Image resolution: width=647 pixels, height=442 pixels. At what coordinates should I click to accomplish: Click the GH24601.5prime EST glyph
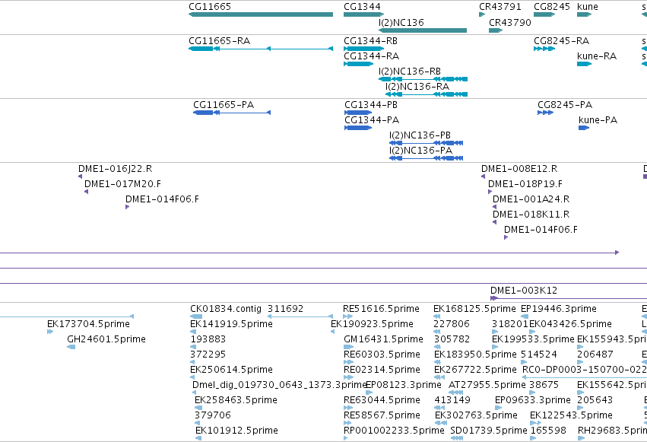[x=71, y=347]
